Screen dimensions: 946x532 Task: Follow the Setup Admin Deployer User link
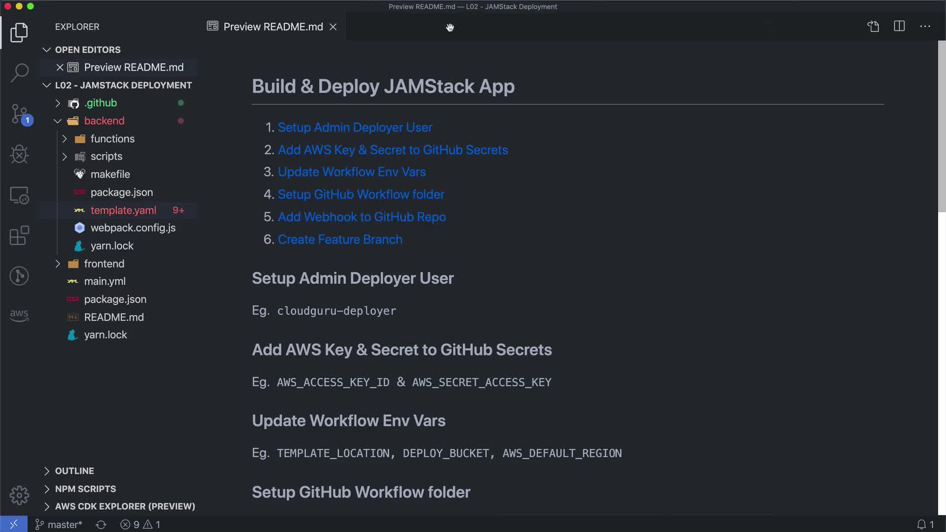click(x=355, y=128)
